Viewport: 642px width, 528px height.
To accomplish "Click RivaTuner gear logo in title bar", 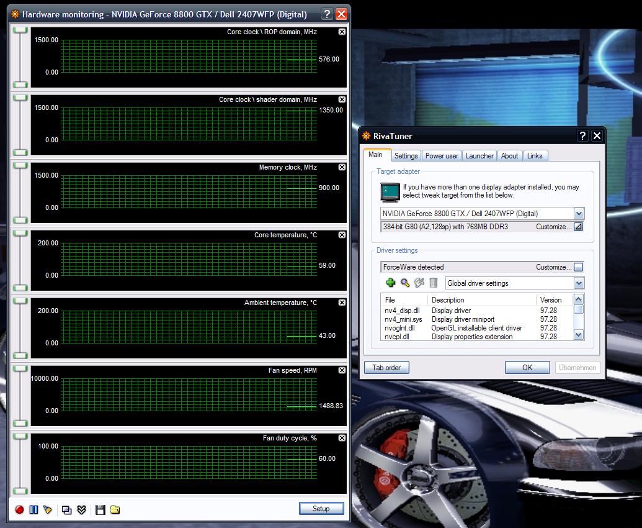I will [x=366, y=135].
